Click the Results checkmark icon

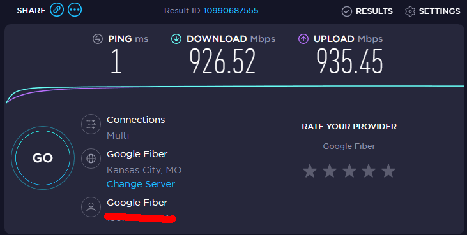coord(347,11)
